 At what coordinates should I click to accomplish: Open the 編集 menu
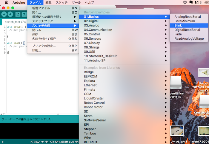[x=48, y=2]
